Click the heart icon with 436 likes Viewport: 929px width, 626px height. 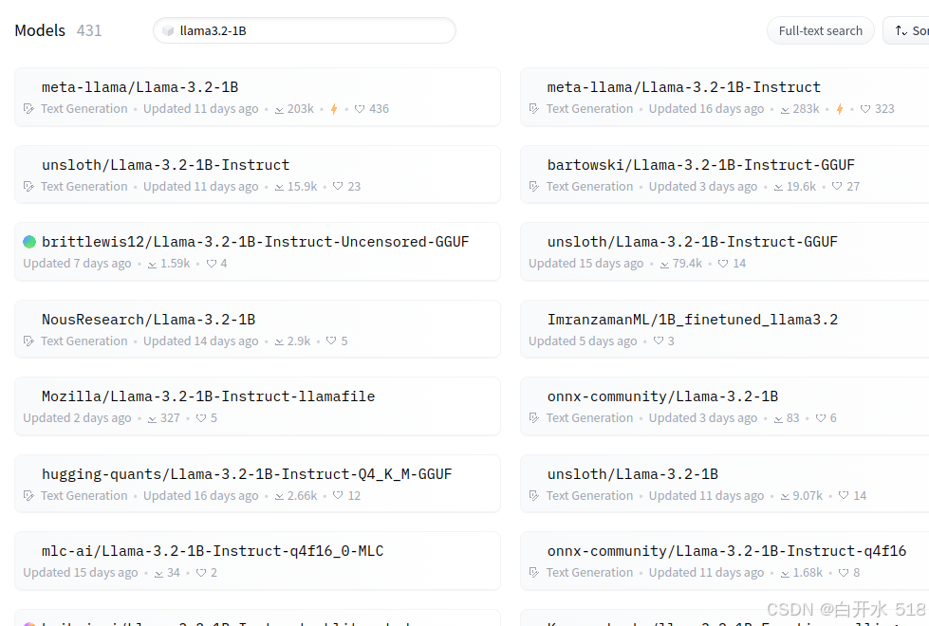click(360, 109)
